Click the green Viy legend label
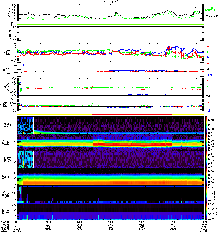The width and height of the screenshot is (221, 235). [x=208, y=86]
